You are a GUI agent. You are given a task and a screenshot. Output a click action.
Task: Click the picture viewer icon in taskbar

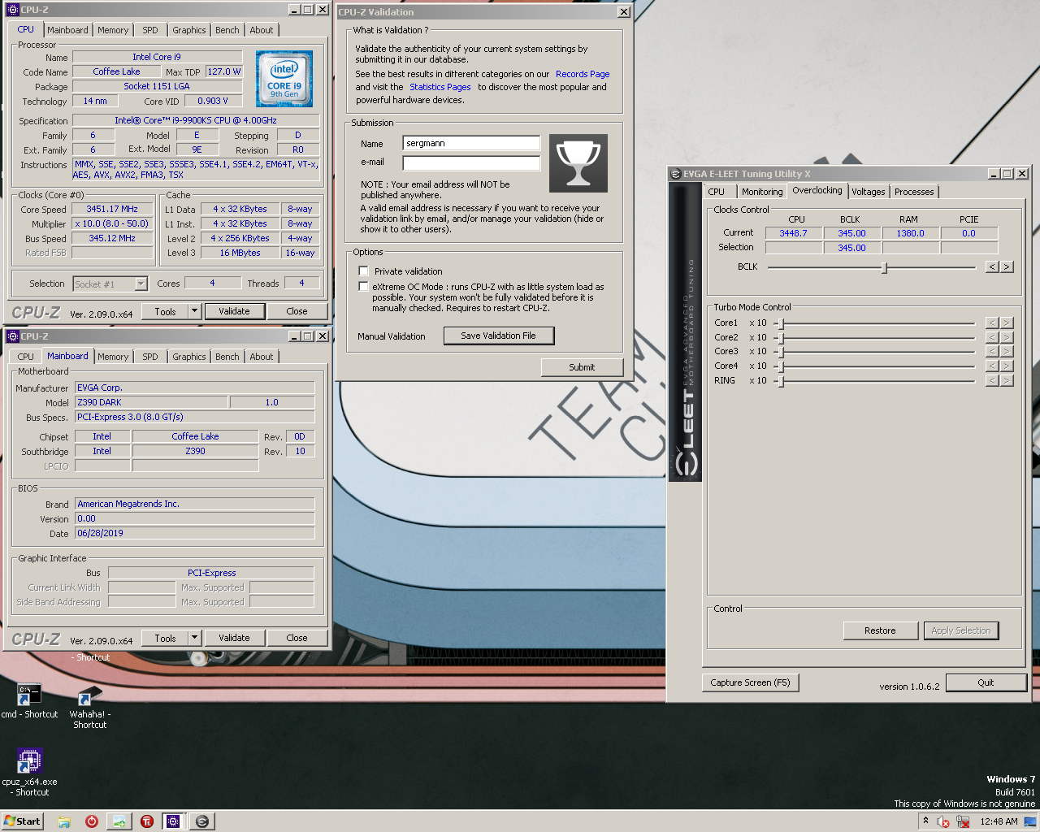pos(119,821)
